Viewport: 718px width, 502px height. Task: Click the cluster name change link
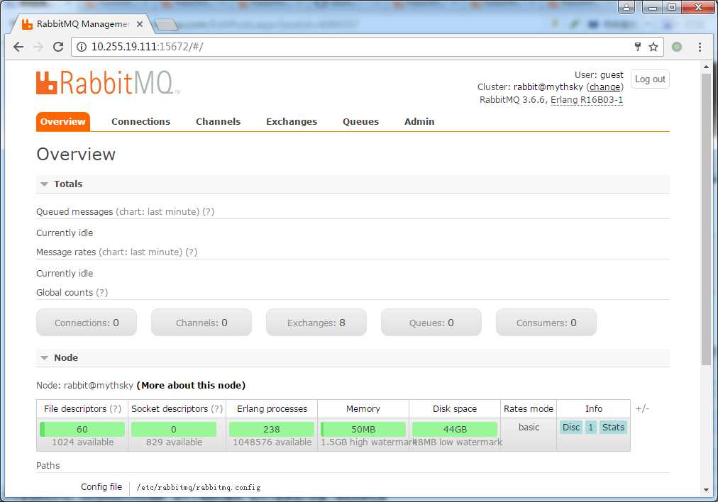605,87
